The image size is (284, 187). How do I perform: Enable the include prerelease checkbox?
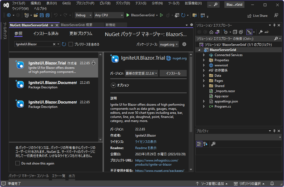coord(71,44)
